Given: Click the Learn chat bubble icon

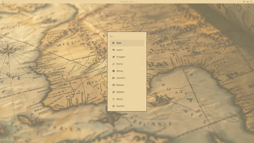Looking at the screenshot, I should pyautogui.click(x=114, y=50).
